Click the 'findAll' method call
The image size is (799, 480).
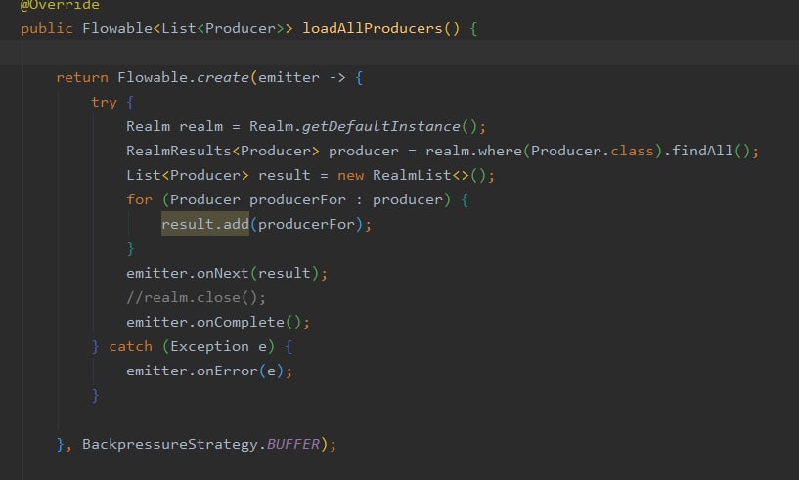click(703, 151)
